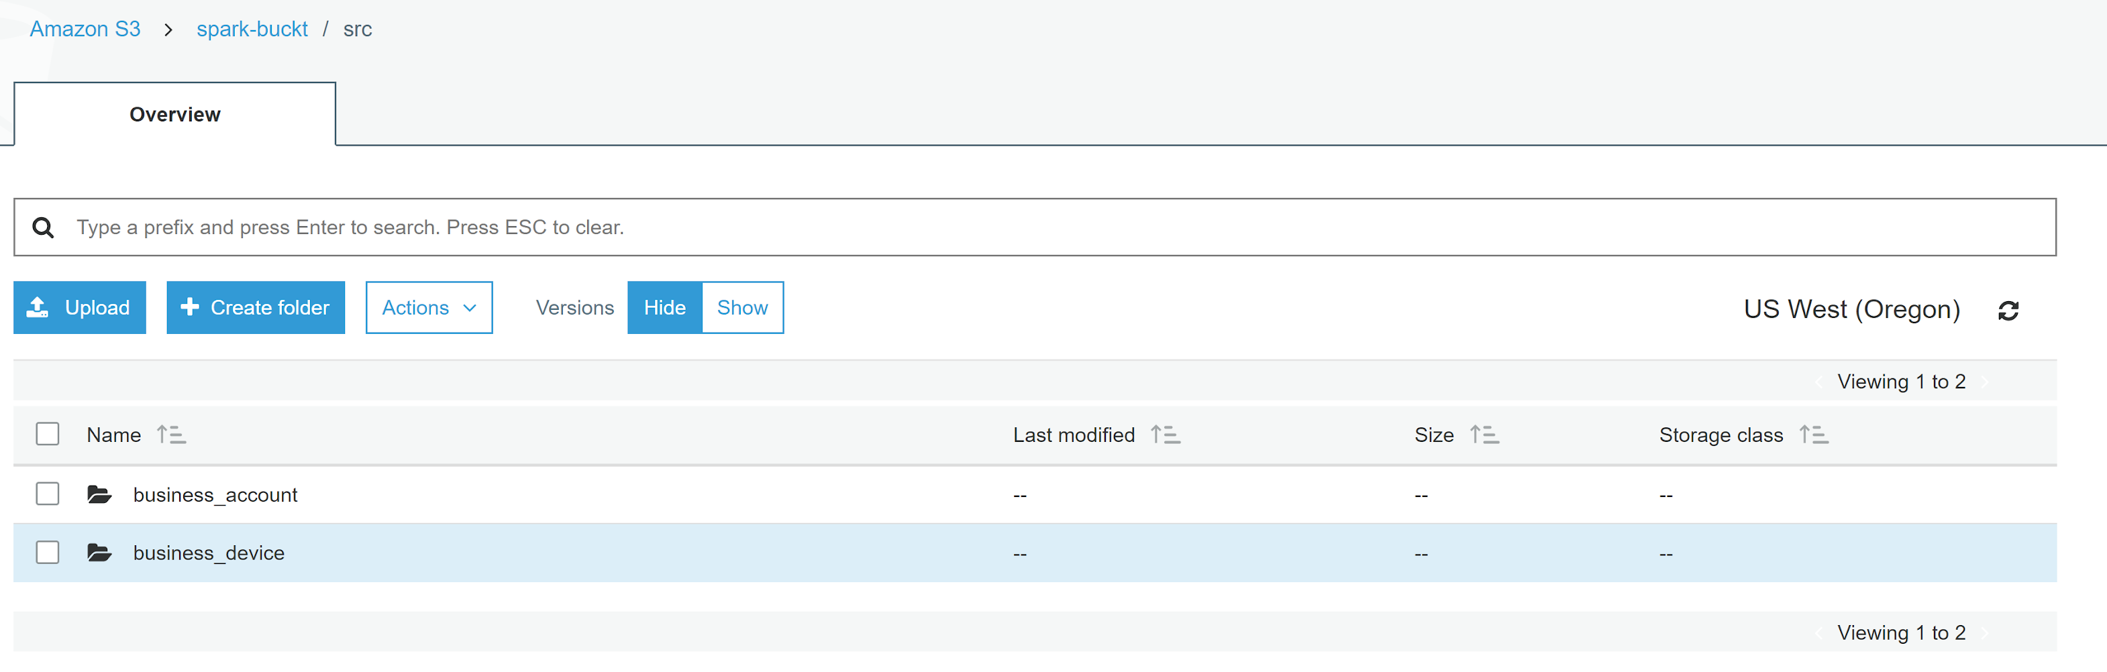Refresh the object list
This screenshot has height=672, width=2107.
click(2010, 310)
